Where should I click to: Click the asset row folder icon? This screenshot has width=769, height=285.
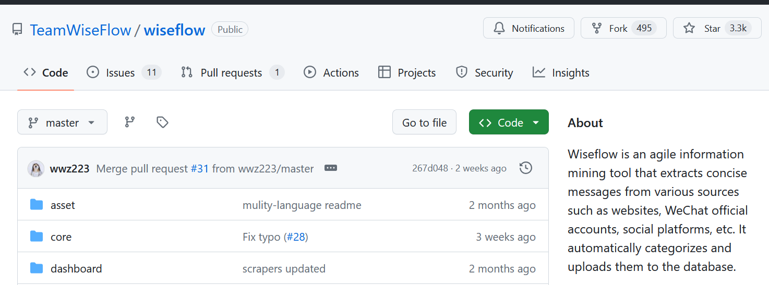(37, 204)
